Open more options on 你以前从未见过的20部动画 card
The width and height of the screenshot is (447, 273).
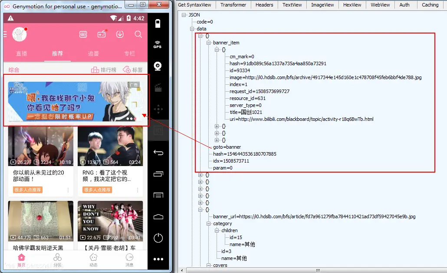68,190
